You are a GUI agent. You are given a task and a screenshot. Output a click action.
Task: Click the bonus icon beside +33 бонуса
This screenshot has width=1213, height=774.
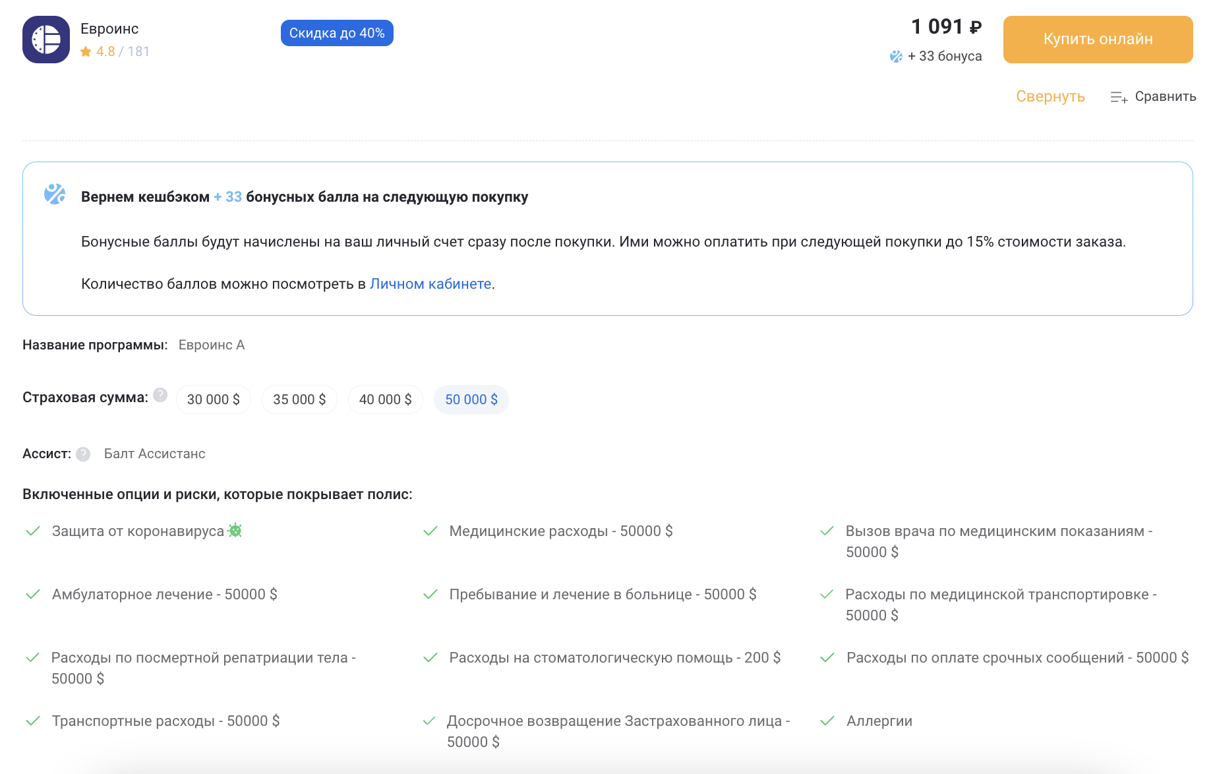point(896,57)
